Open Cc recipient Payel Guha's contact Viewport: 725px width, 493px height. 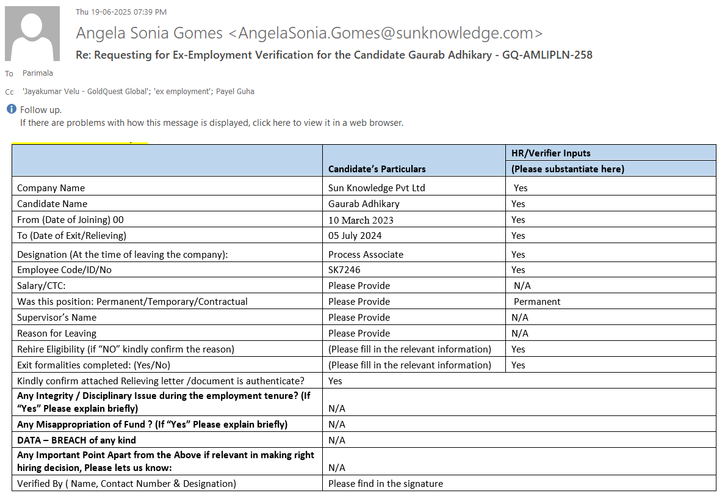point(235,92)
